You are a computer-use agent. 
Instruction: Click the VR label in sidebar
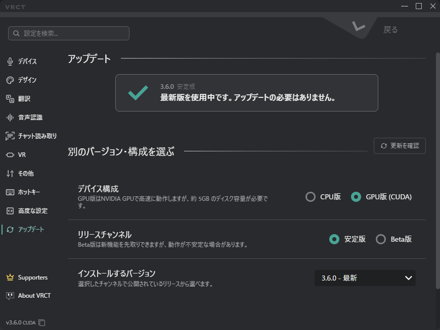22,155
